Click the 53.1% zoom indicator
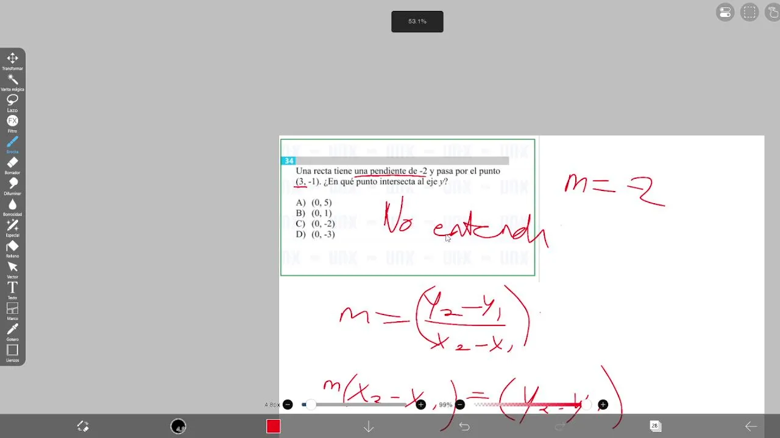 coord(417,21)
